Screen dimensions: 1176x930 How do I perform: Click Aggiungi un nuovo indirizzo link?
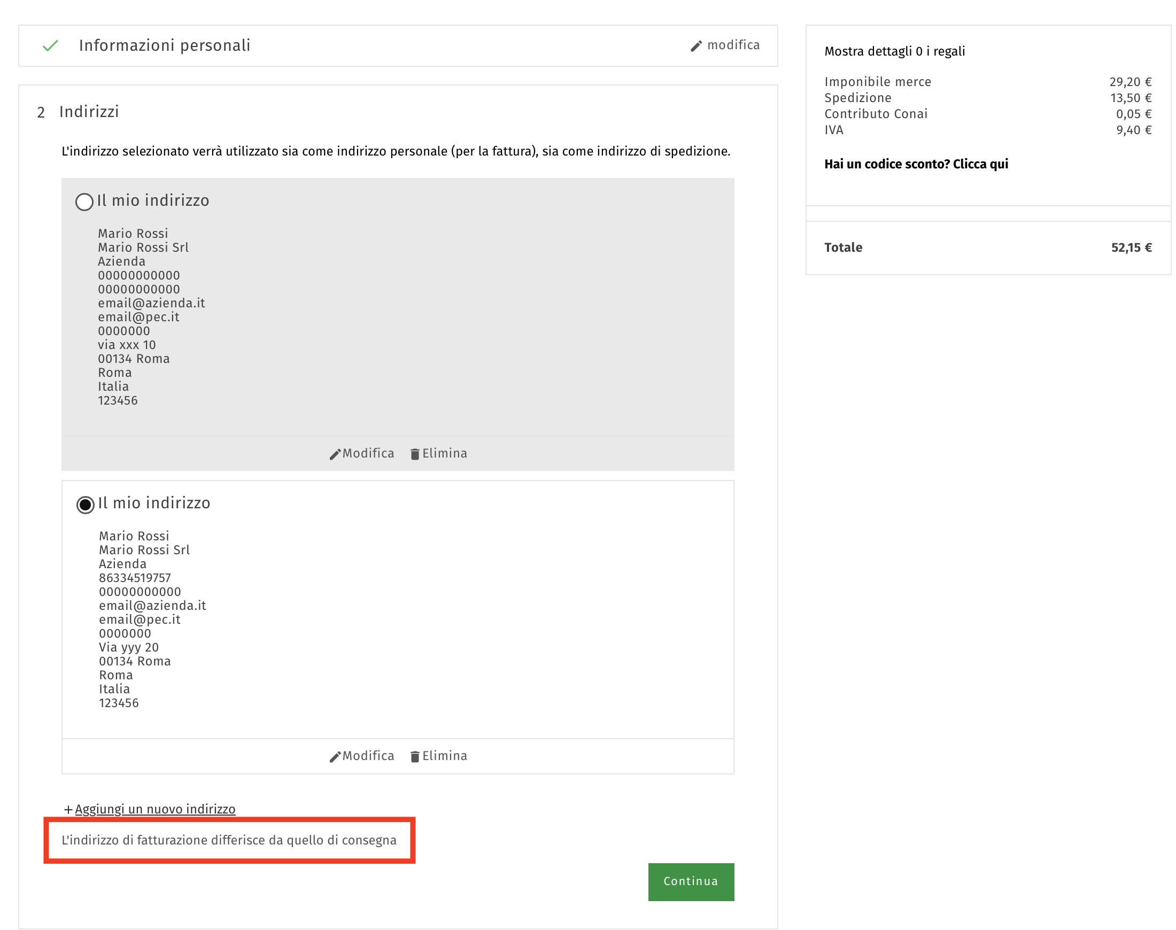click(155, 809)
